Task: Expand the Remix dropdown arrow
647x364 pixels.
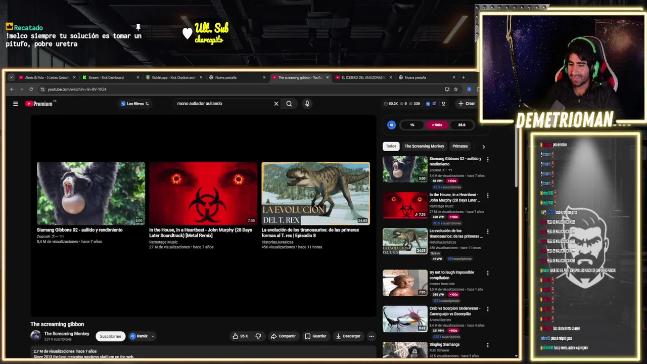Action: pyautogui.click(x=153, y=336)
